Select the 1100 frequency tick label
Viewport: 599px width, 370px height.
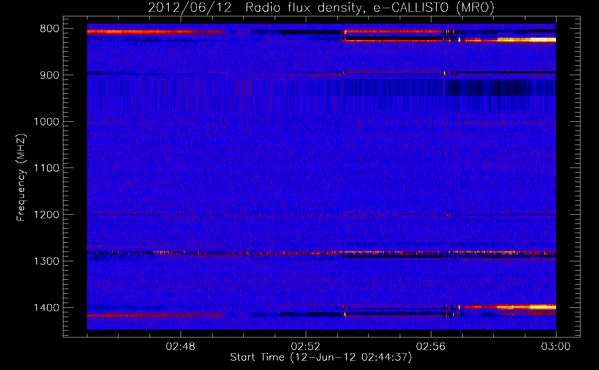(x=46, y=168)
